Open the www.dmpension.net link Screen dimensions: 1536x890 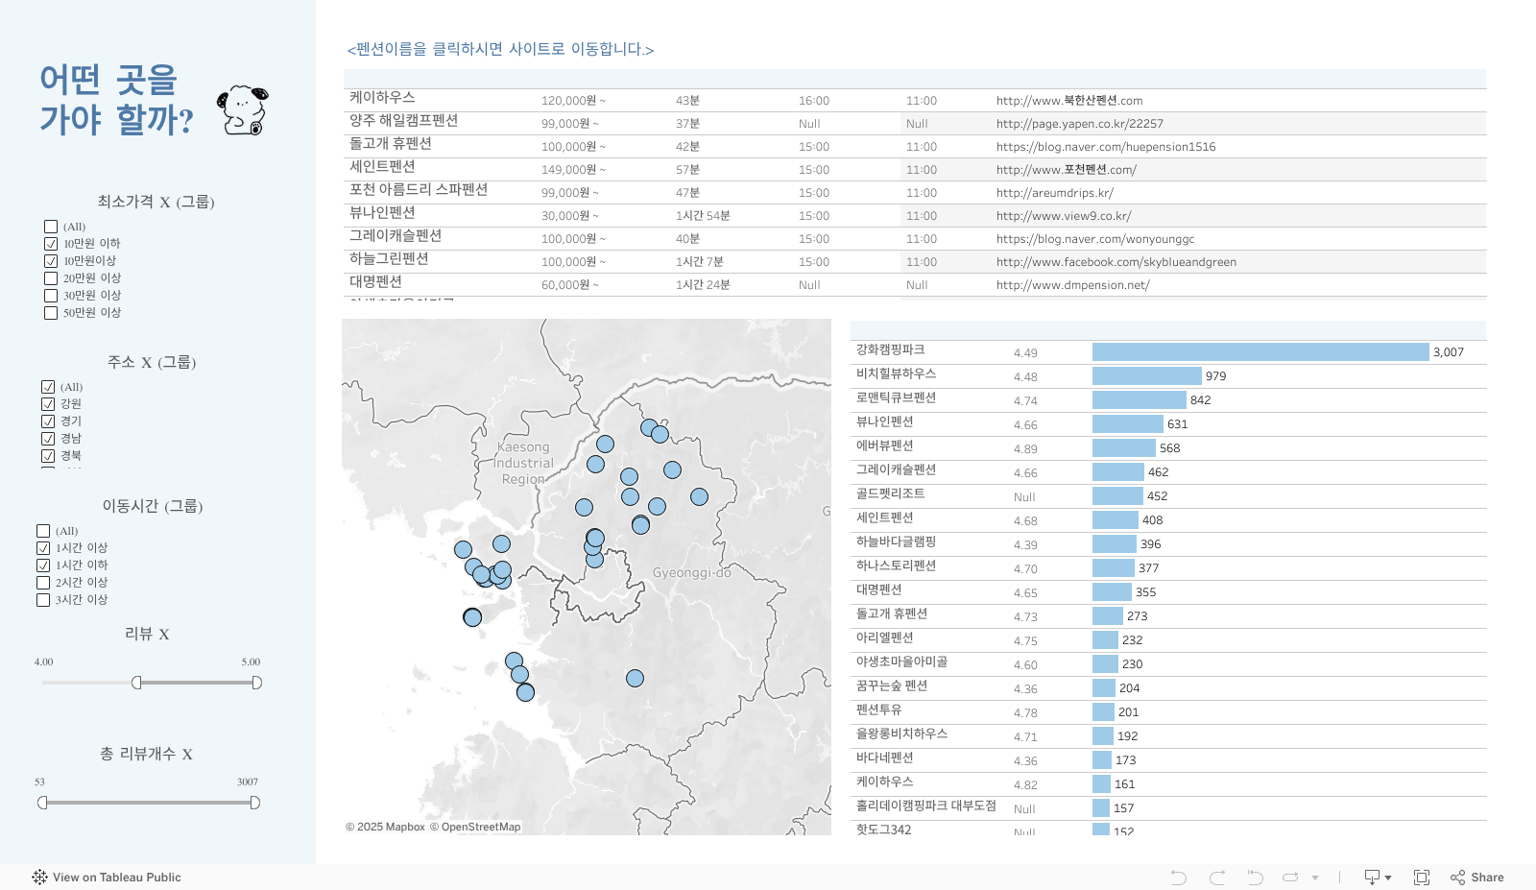pos(1073,285)
